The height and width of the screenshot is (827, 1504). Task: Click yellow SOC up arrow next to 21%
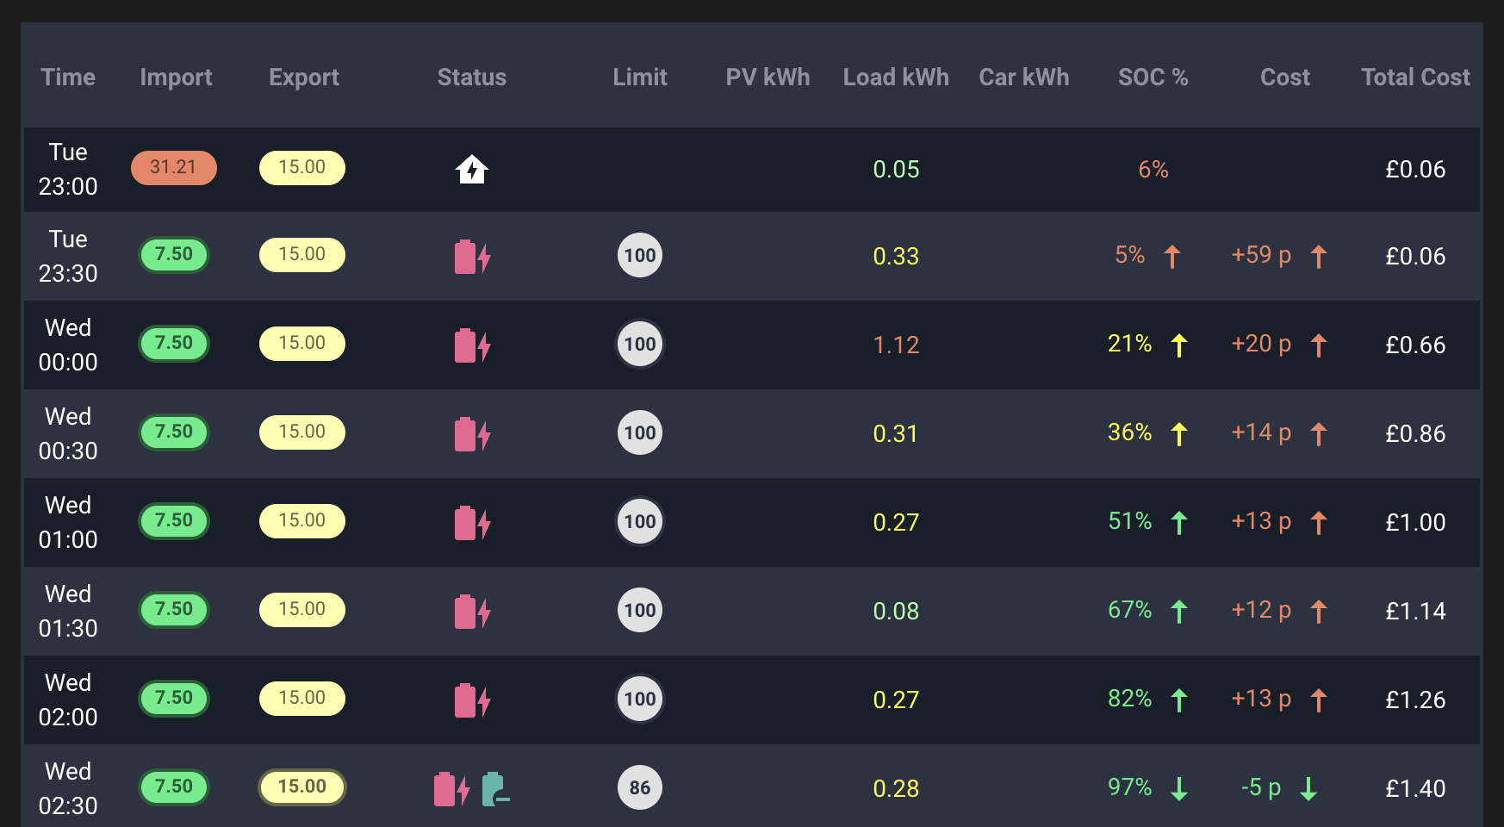click(x=1179, y=345)
